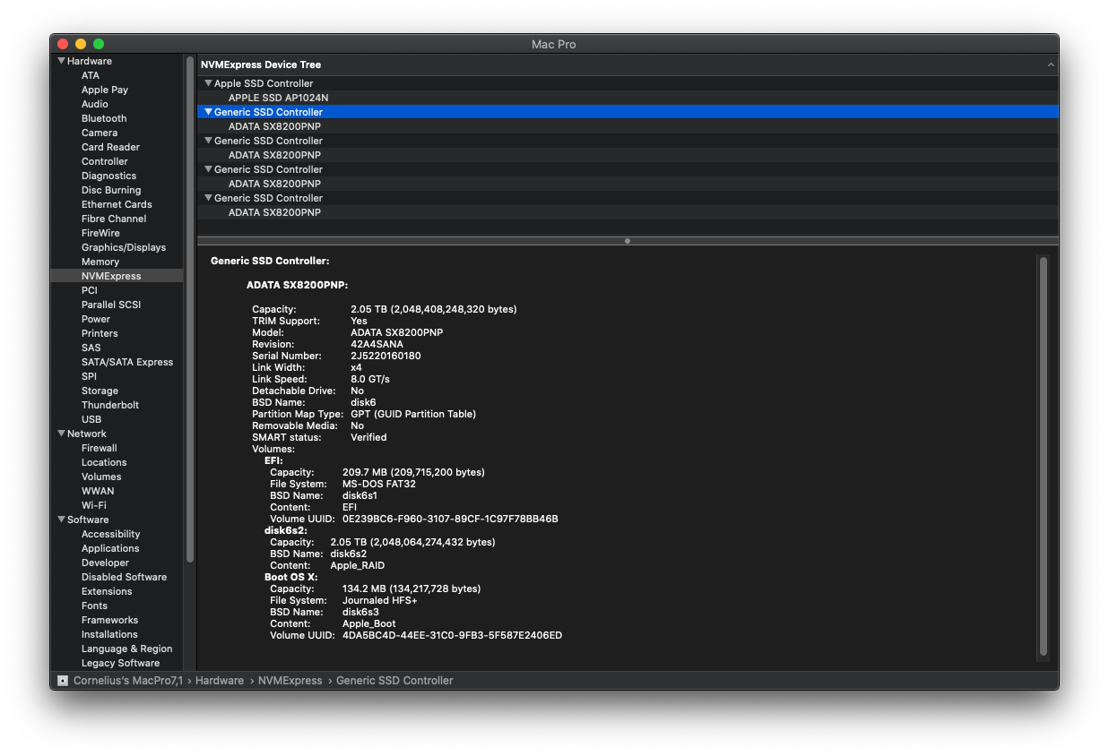Image resolution: width=1109 pixels, height=756 pixels.
Task: Click the EFI volume UUID value
Action: pos(450,519)
